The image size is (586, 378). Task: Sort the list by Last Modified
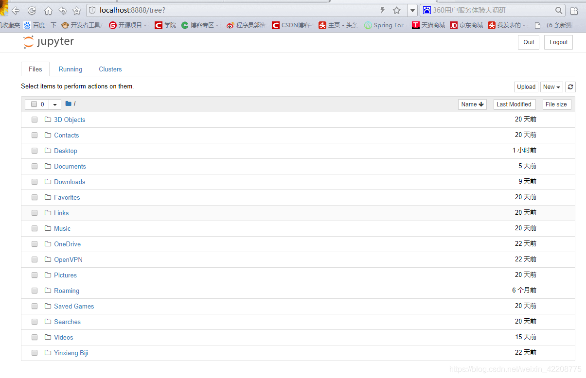pos(514,104)
